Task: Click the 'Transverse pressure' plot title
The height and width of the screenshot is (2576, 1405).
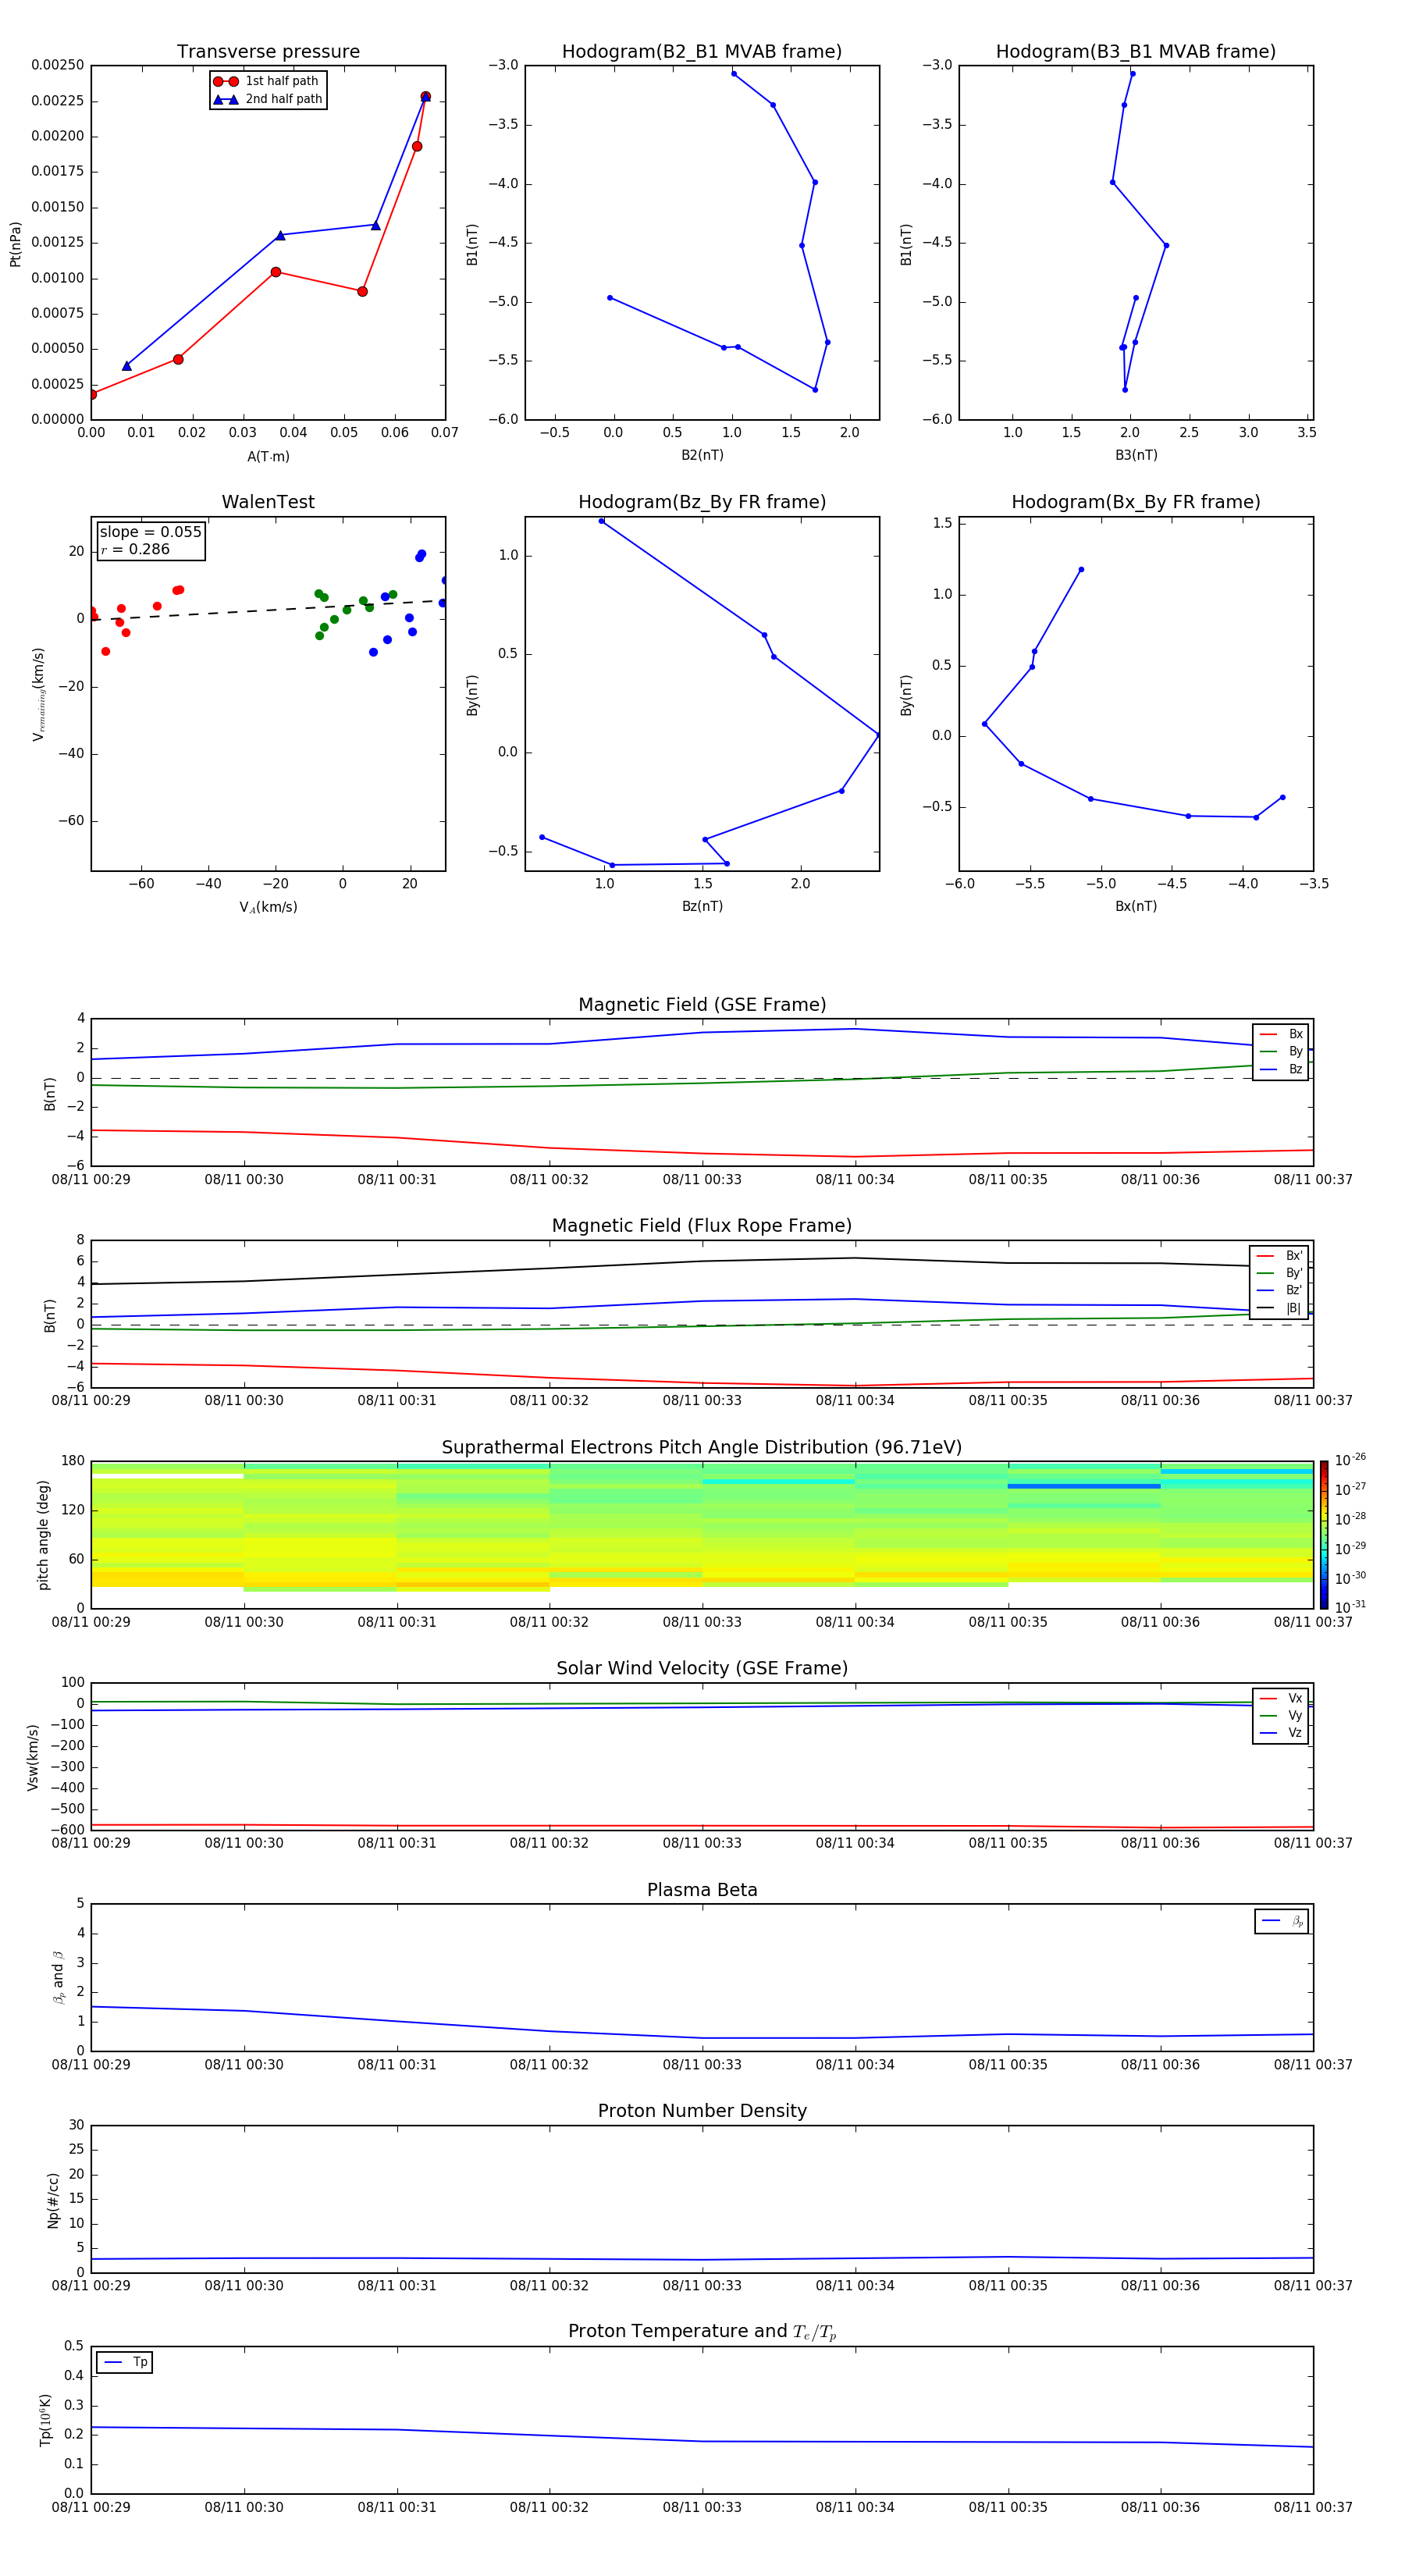Action: coord(268,52)
